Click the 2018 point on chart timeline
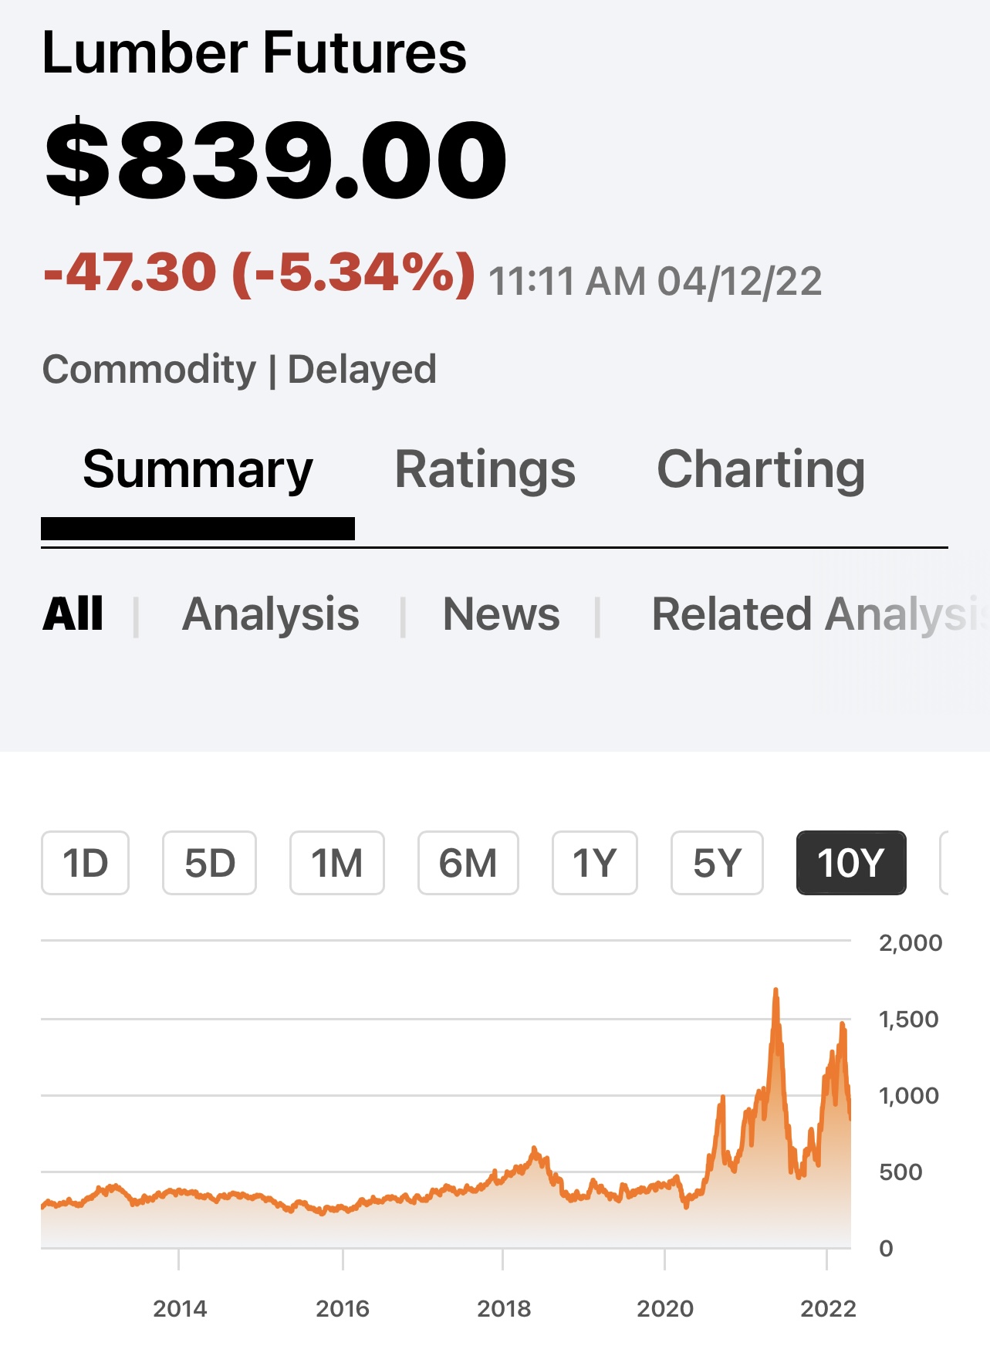This screenshot has height=1363, width=990. 504,1308
